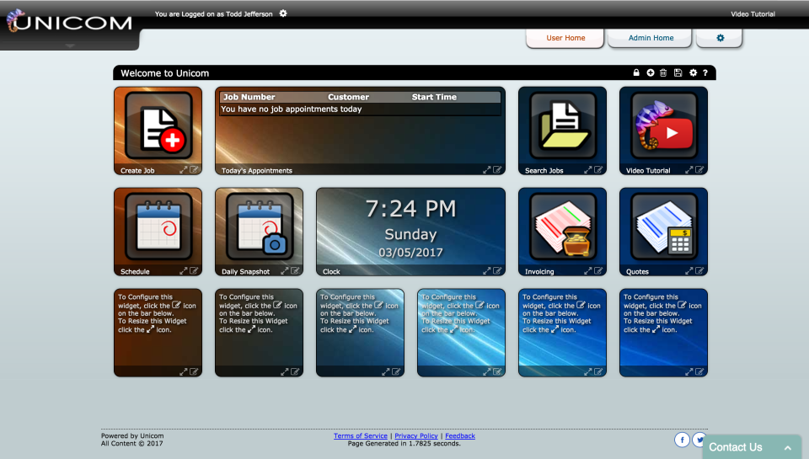Click edit icon on Invoicing widget

(598, 270)
